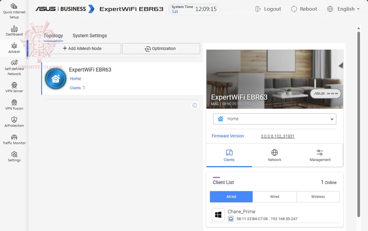Open the firmware version 3.0.0.6.102_31931 link
Image resolution: width=368 pixels, height=231 pixels.
pyautogui.click(x=277, y=136)
